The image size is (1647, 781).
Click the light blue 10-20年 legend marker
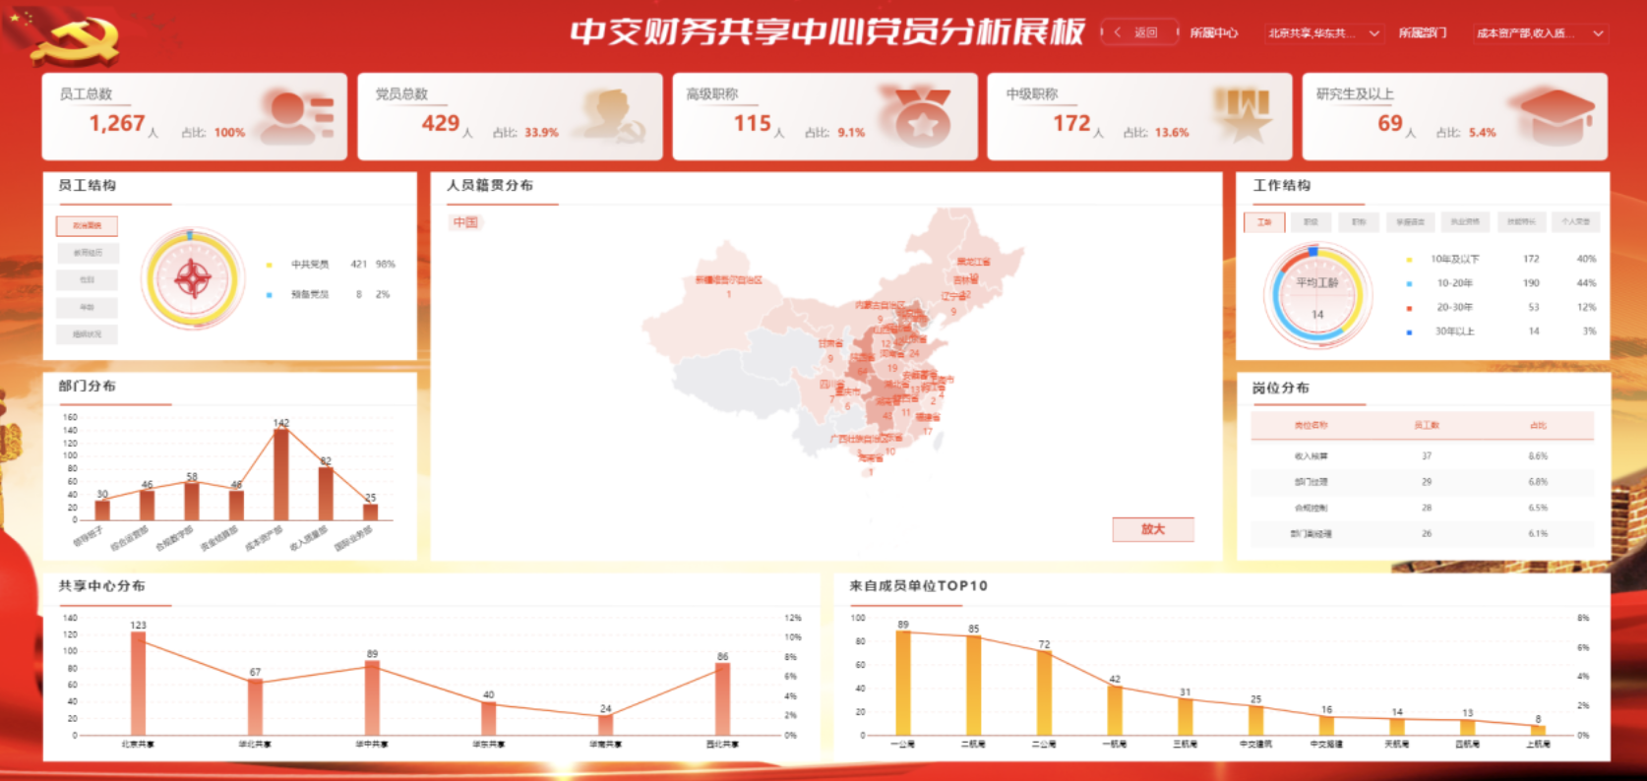tap(1409, 283)
